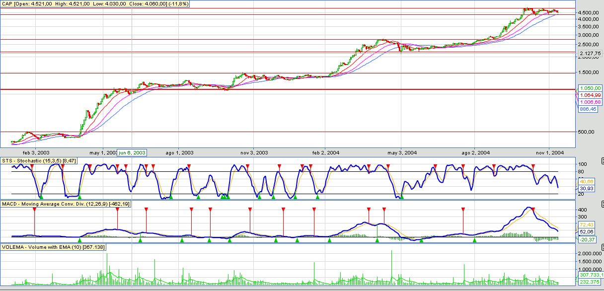Viewport: 604px width, 291px height.
Task: Select the VOLEMA Volume with EMA label
Action: click(x=53, y=247)
